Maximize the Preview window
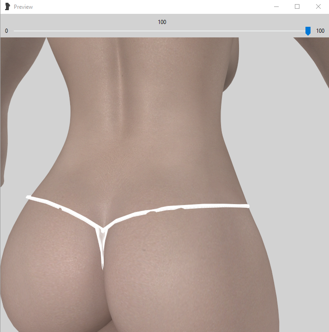The image size is (329, 332). pyautogui.click(x=297, y=6)
